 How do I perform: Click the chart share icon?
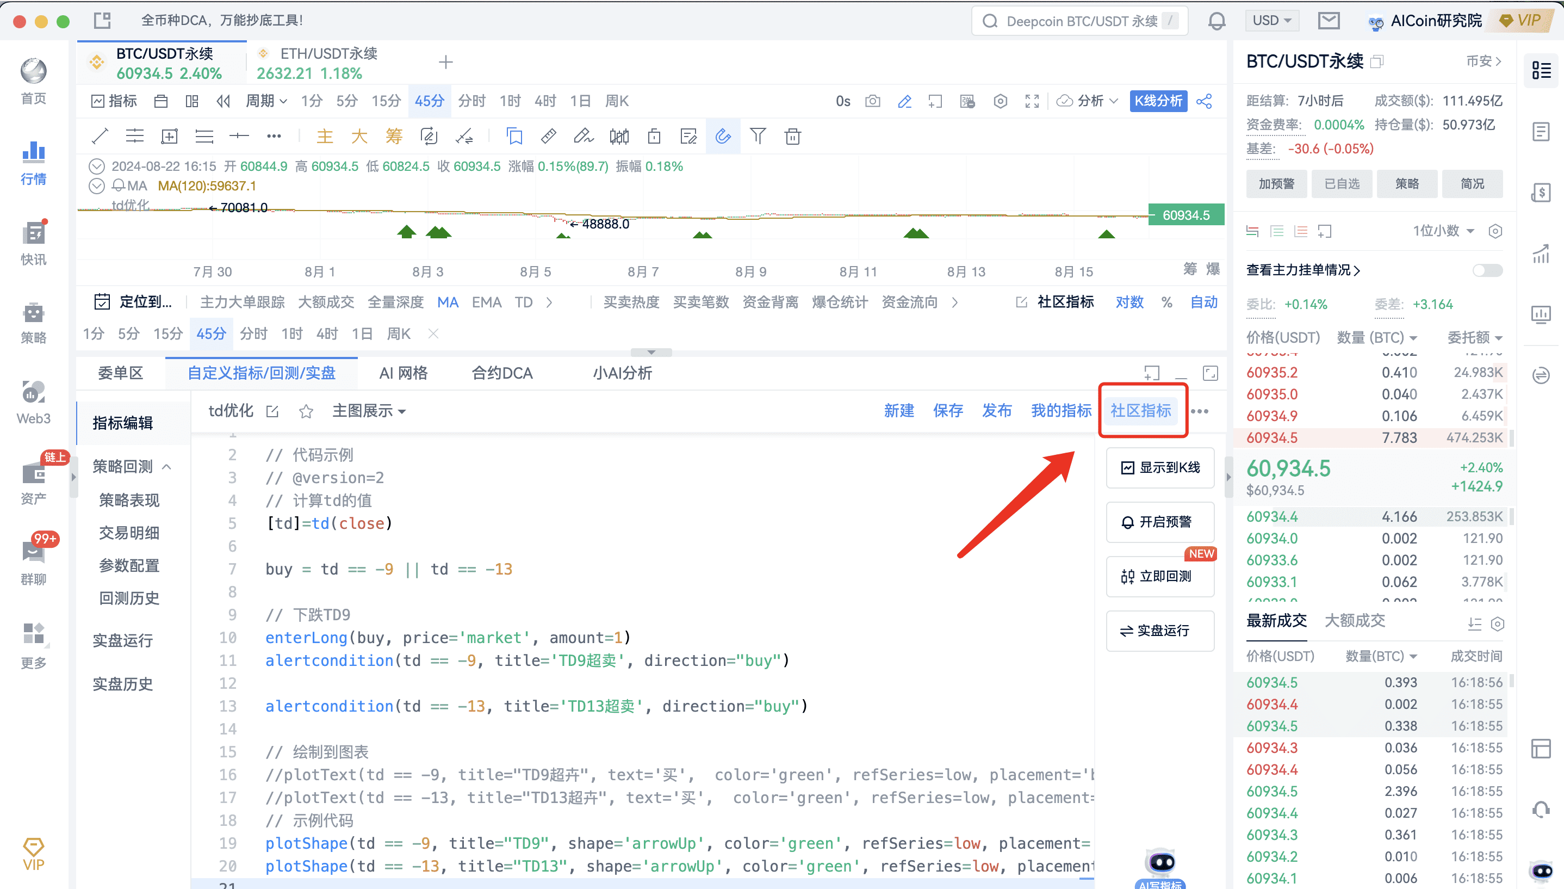click(x=1204, y=101)
